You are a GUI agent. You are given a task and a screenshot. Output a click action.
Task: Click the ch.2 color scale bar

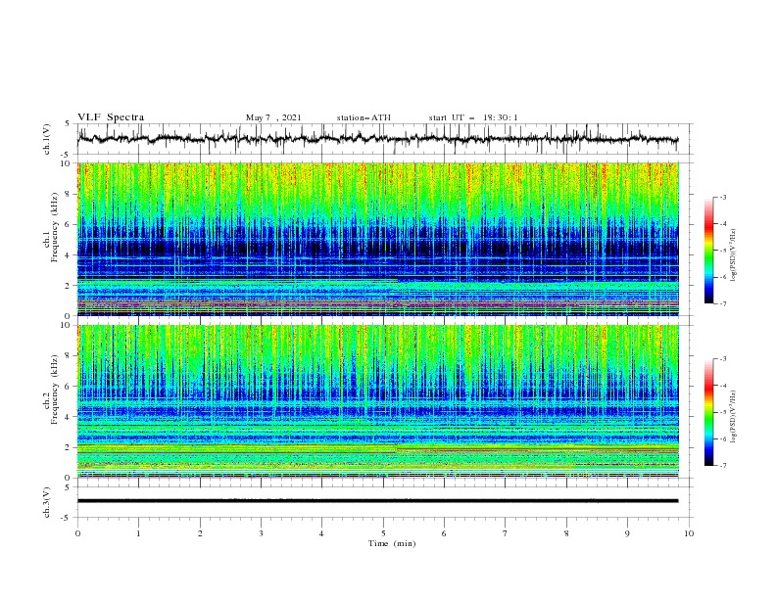point(709,412)
